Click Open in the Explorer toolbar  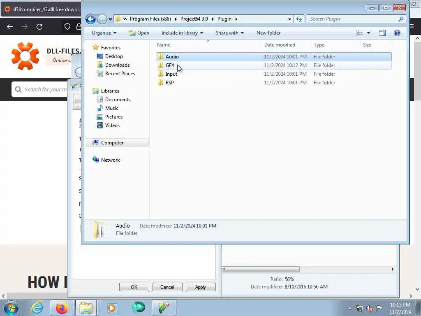point(139,33)
